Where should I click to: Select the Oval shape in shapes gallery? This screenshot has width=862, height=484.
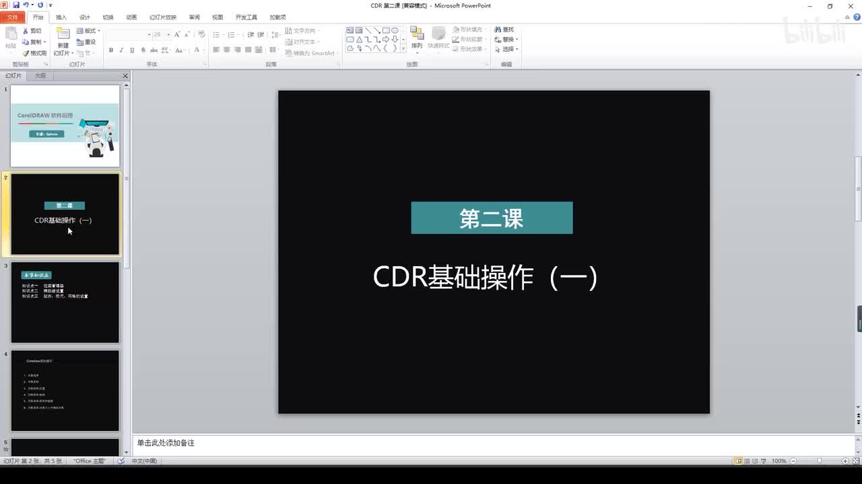tap(395, 30)
